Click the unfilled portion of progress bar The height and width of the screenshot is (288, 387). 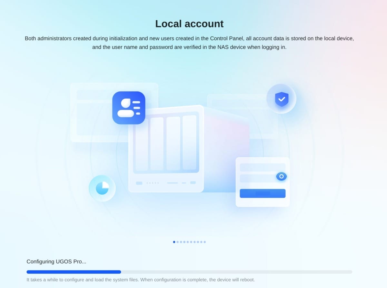(236, 272)
